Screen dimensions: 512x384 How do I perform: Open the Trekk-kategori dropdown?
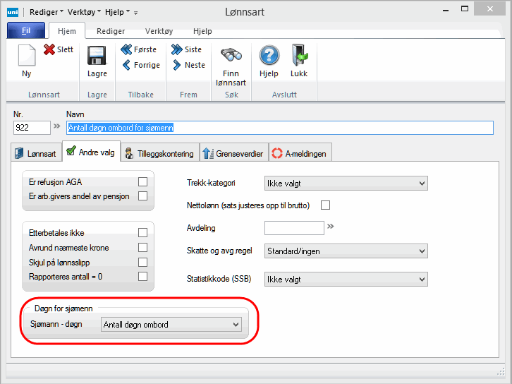[x=346, y=184]
